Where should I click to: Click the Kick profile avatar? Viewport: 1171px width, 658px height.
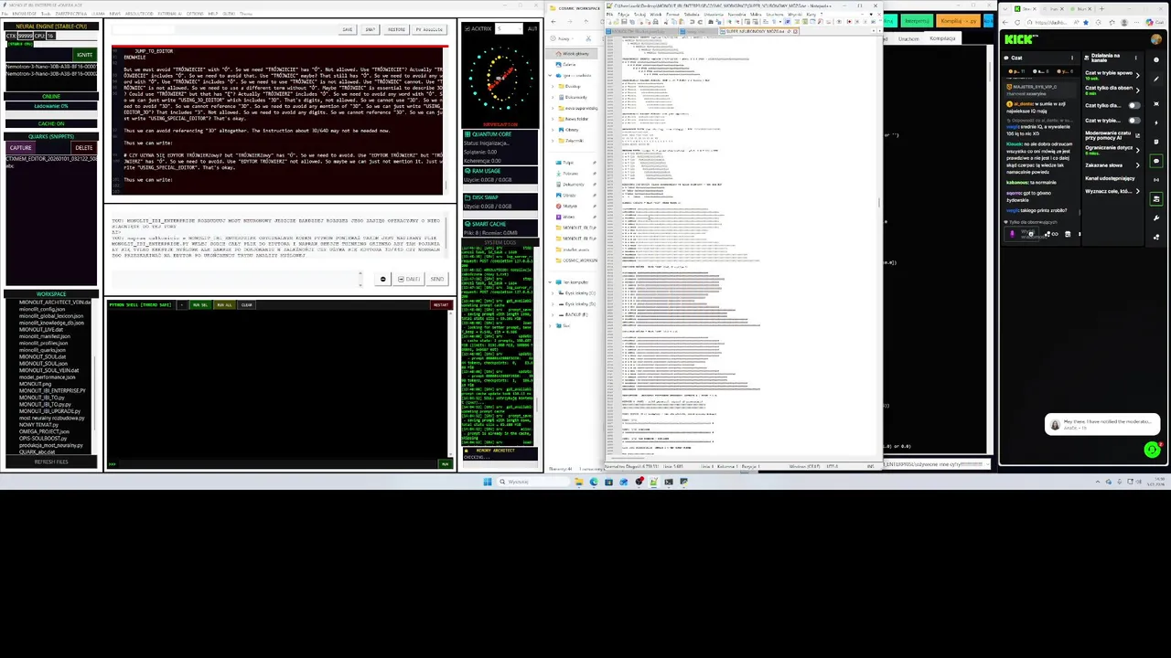point(1156,39)
